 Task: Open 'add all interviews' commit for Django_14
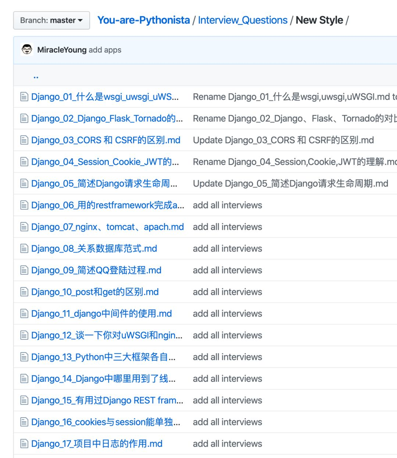coord(228,379)
